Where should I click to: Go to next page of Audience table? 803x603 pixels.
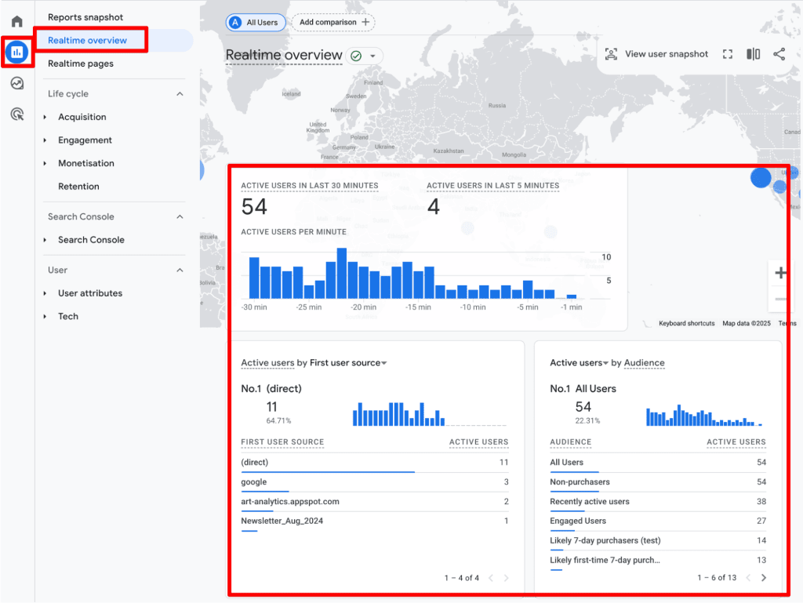click(764, 577)
